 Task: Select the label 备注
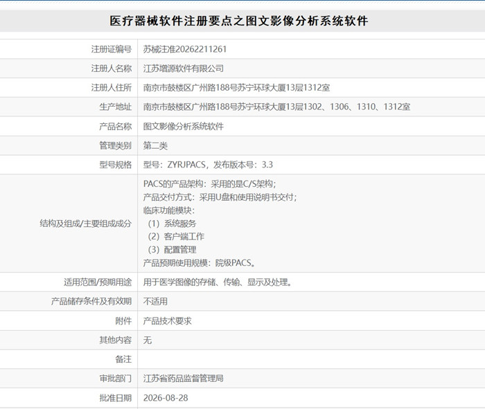[123, 359]
